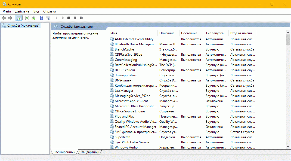Click the Restart service toolbar icon
The width and height of the screenshot is (291, 161).
point(81,18)
